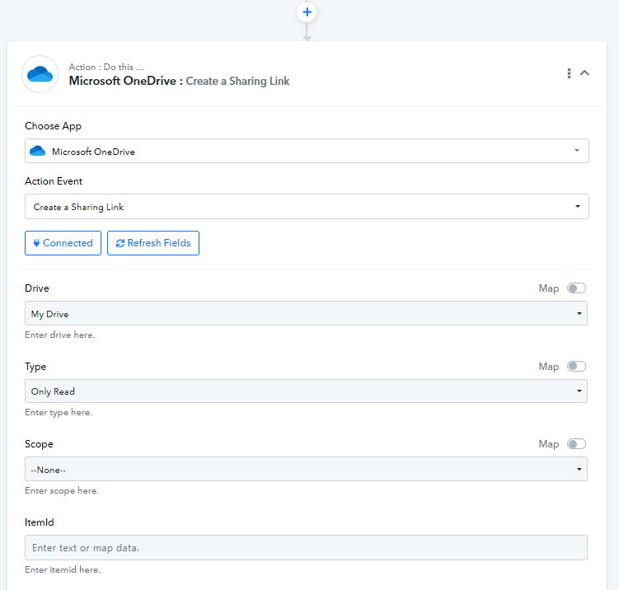
Task: Click the 'Action : Do this ...' header text
Action: 106,67
